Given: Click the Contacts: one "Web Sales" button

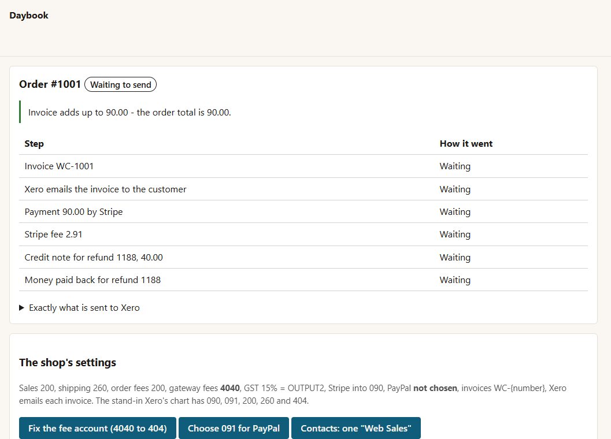Looking at the screenshot, I should tap(356, 428).
